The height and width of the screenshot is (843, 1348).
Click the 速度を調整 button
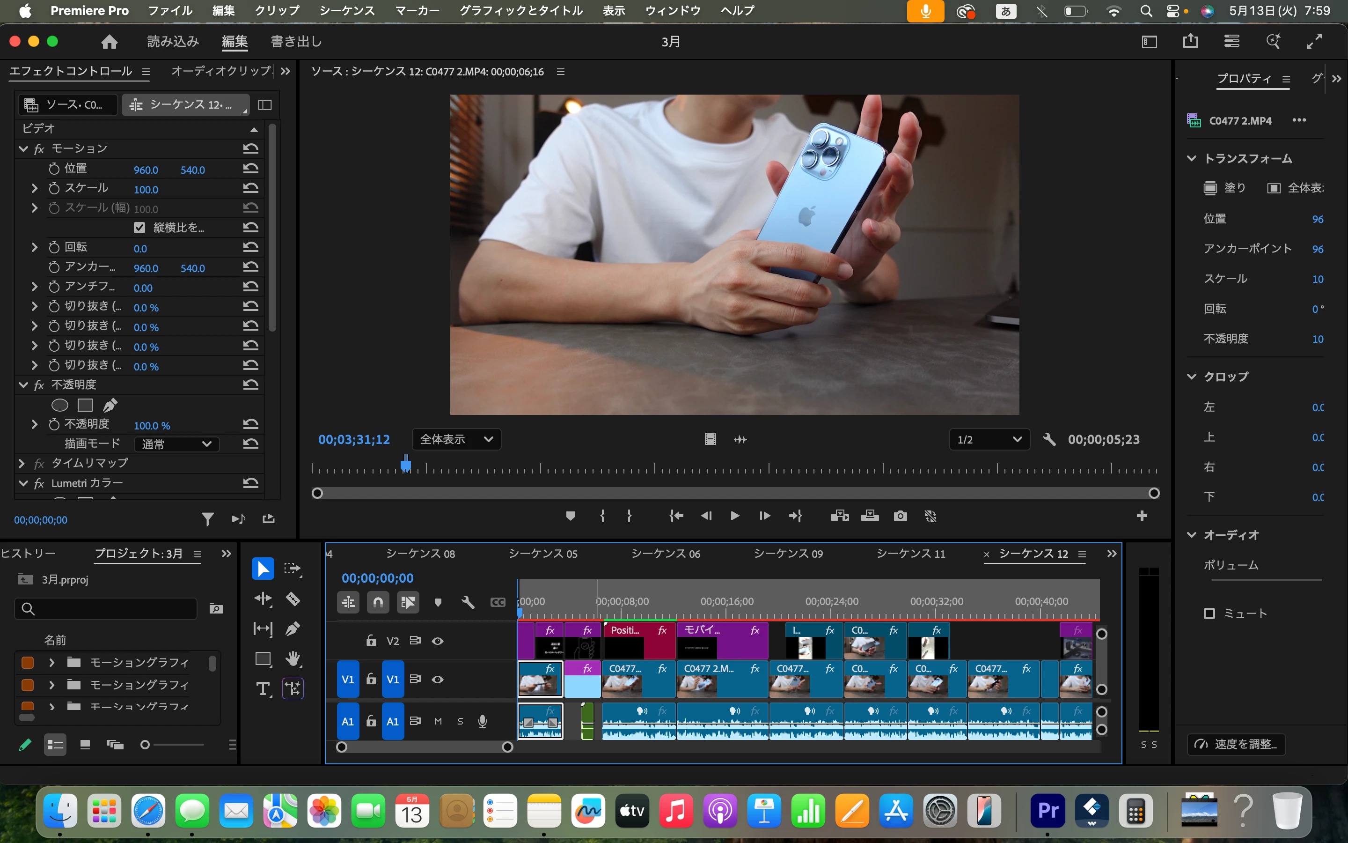click(1236, 744)
